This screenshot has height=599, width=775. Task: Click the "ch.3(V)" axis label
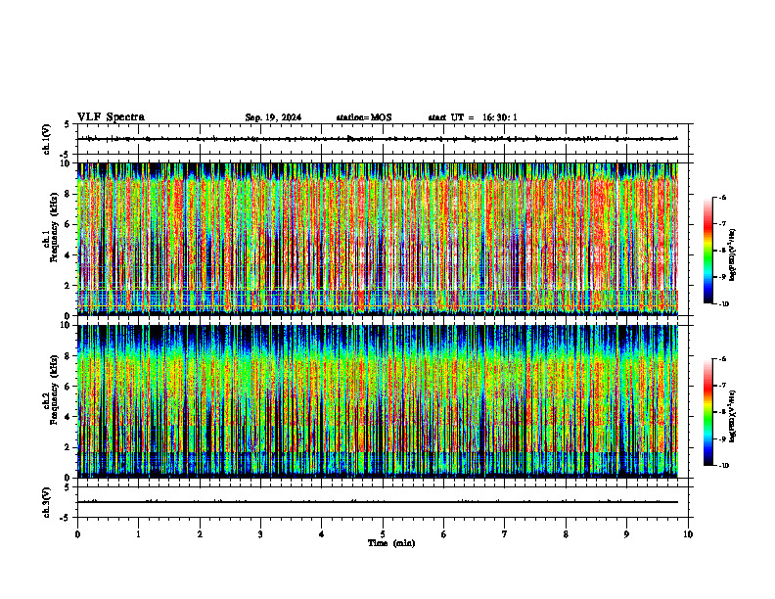(47, 502)
